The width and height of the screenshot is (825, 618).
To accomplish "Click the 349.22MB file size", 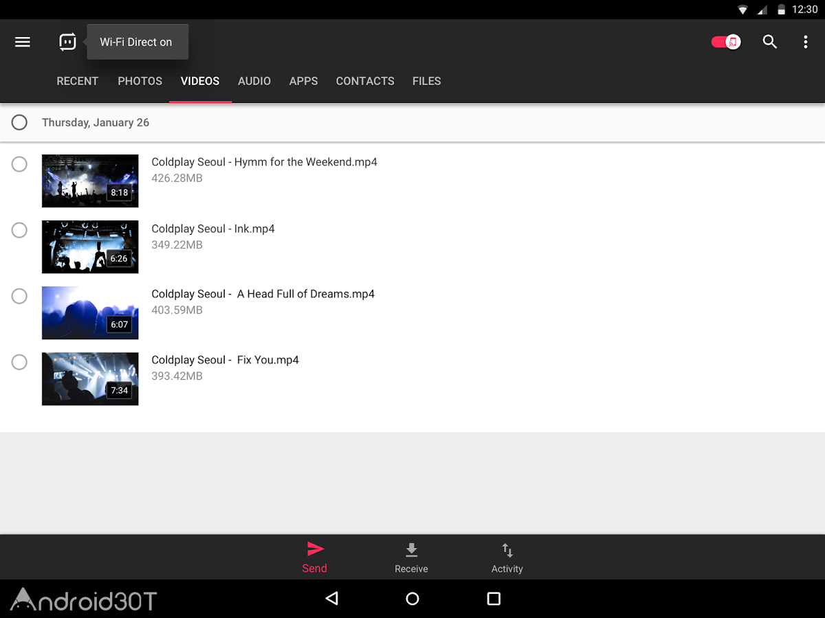I will point(177,245).
